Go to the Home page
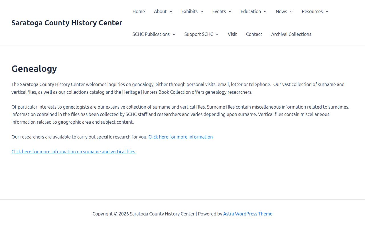Screen dimensions: 365x228 pyautogui.click(x=139, y=11)
